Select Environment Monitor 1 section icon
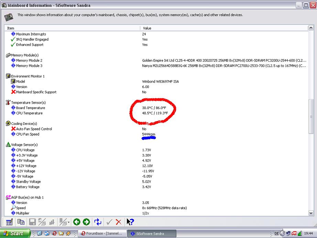The image size is (317, 238). pyautogui.click(x=8, y=76)
